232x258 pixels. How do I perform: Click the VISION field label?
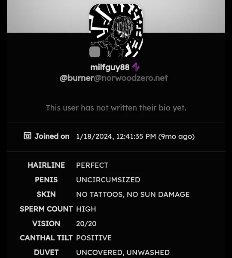point(46,224)
